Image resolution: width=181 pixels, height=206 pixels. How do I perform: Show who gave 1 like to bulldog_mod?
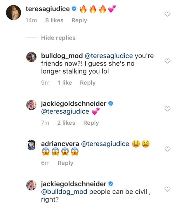pyautogui.click(x=65, y=83)
